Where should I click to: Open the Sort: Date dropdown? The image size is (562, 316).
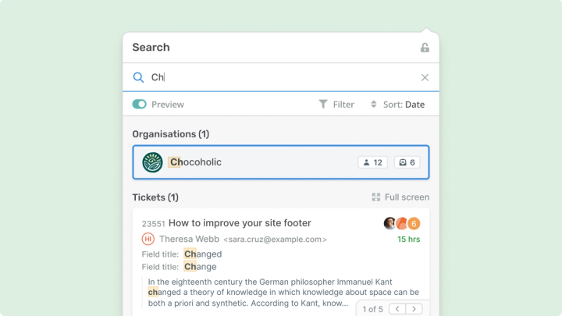(397, 105)
